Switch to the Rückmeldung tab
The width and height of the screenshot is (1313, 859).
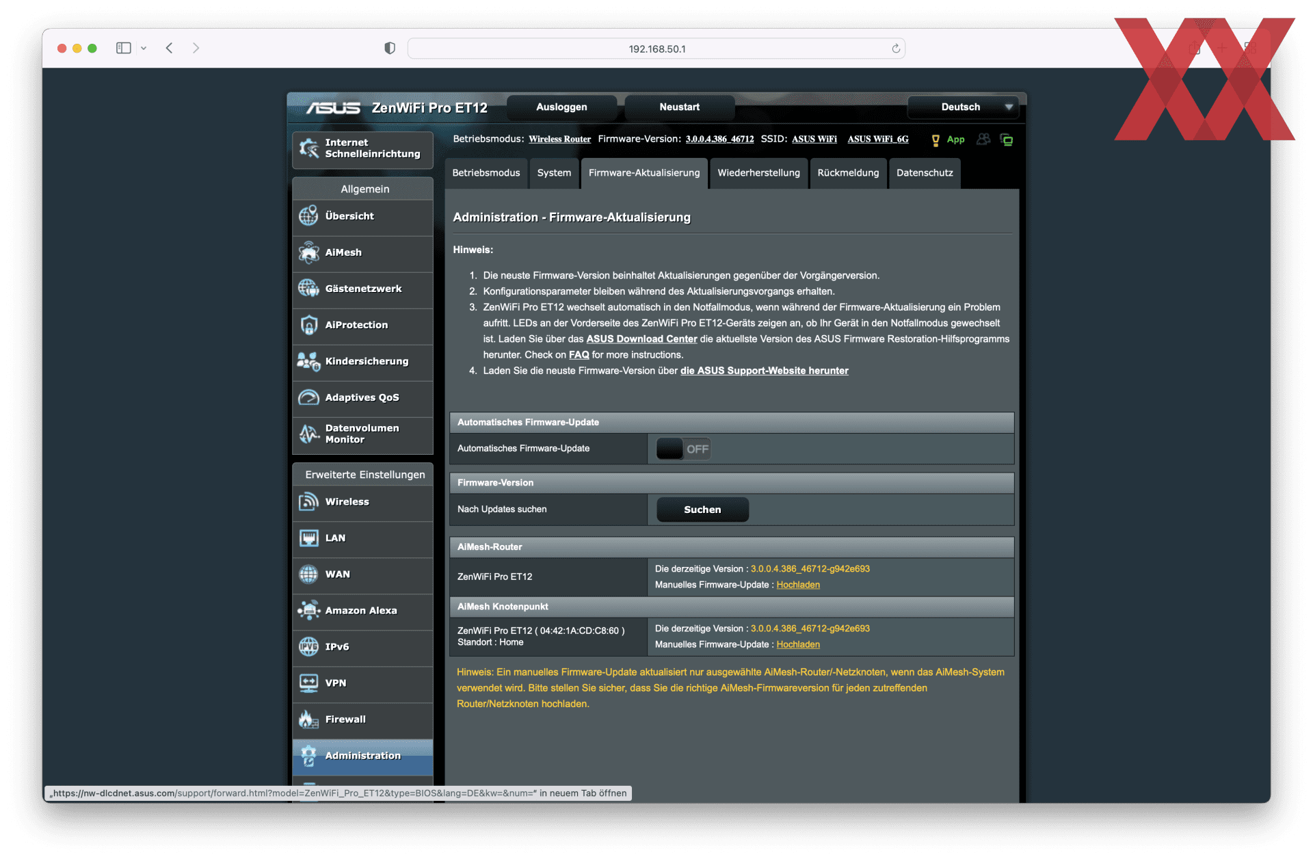point(848,173)
